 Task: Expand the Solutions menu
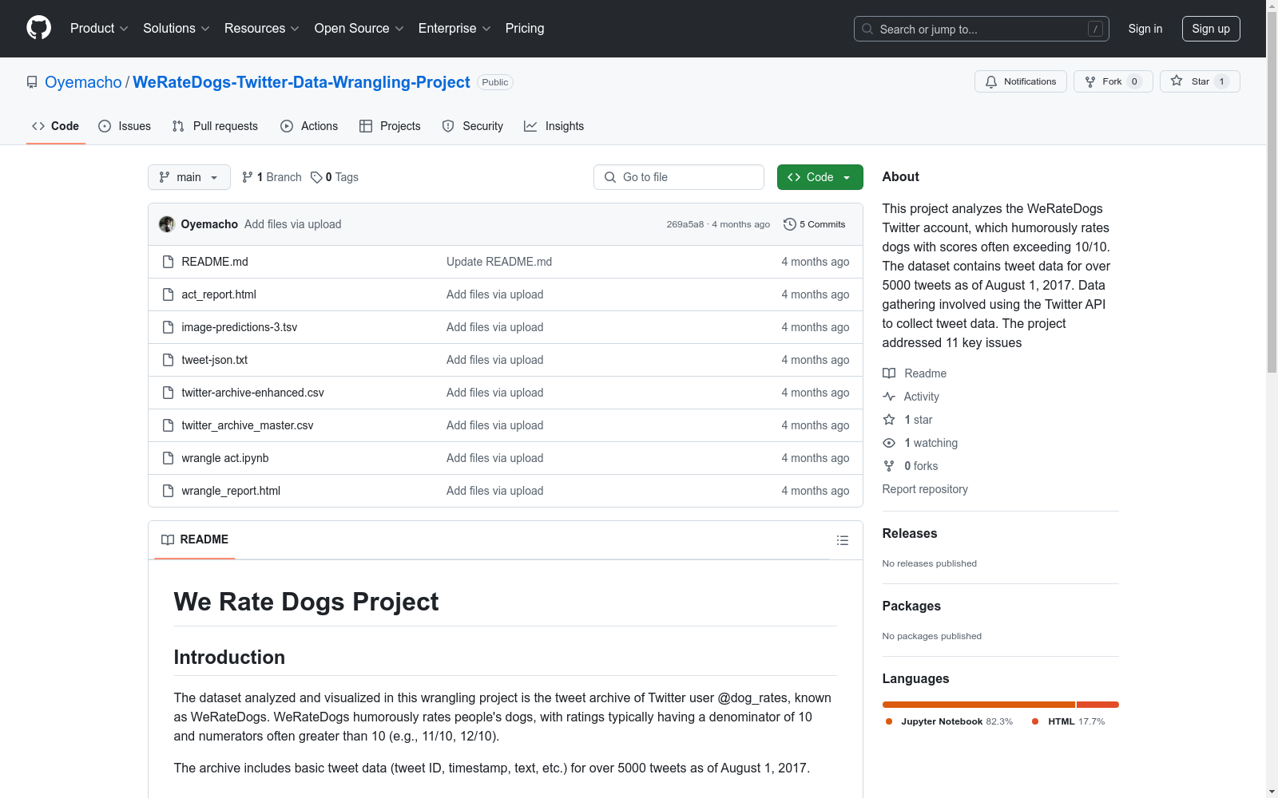click(x=177, y=28)
